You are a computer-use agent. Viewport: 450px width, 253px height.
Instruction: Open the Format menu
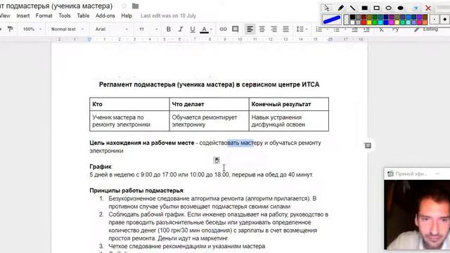[x=44, y=15]
